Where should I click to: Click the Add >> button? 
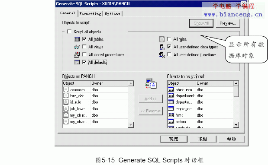pyautogui.click(x=150, y=99)
